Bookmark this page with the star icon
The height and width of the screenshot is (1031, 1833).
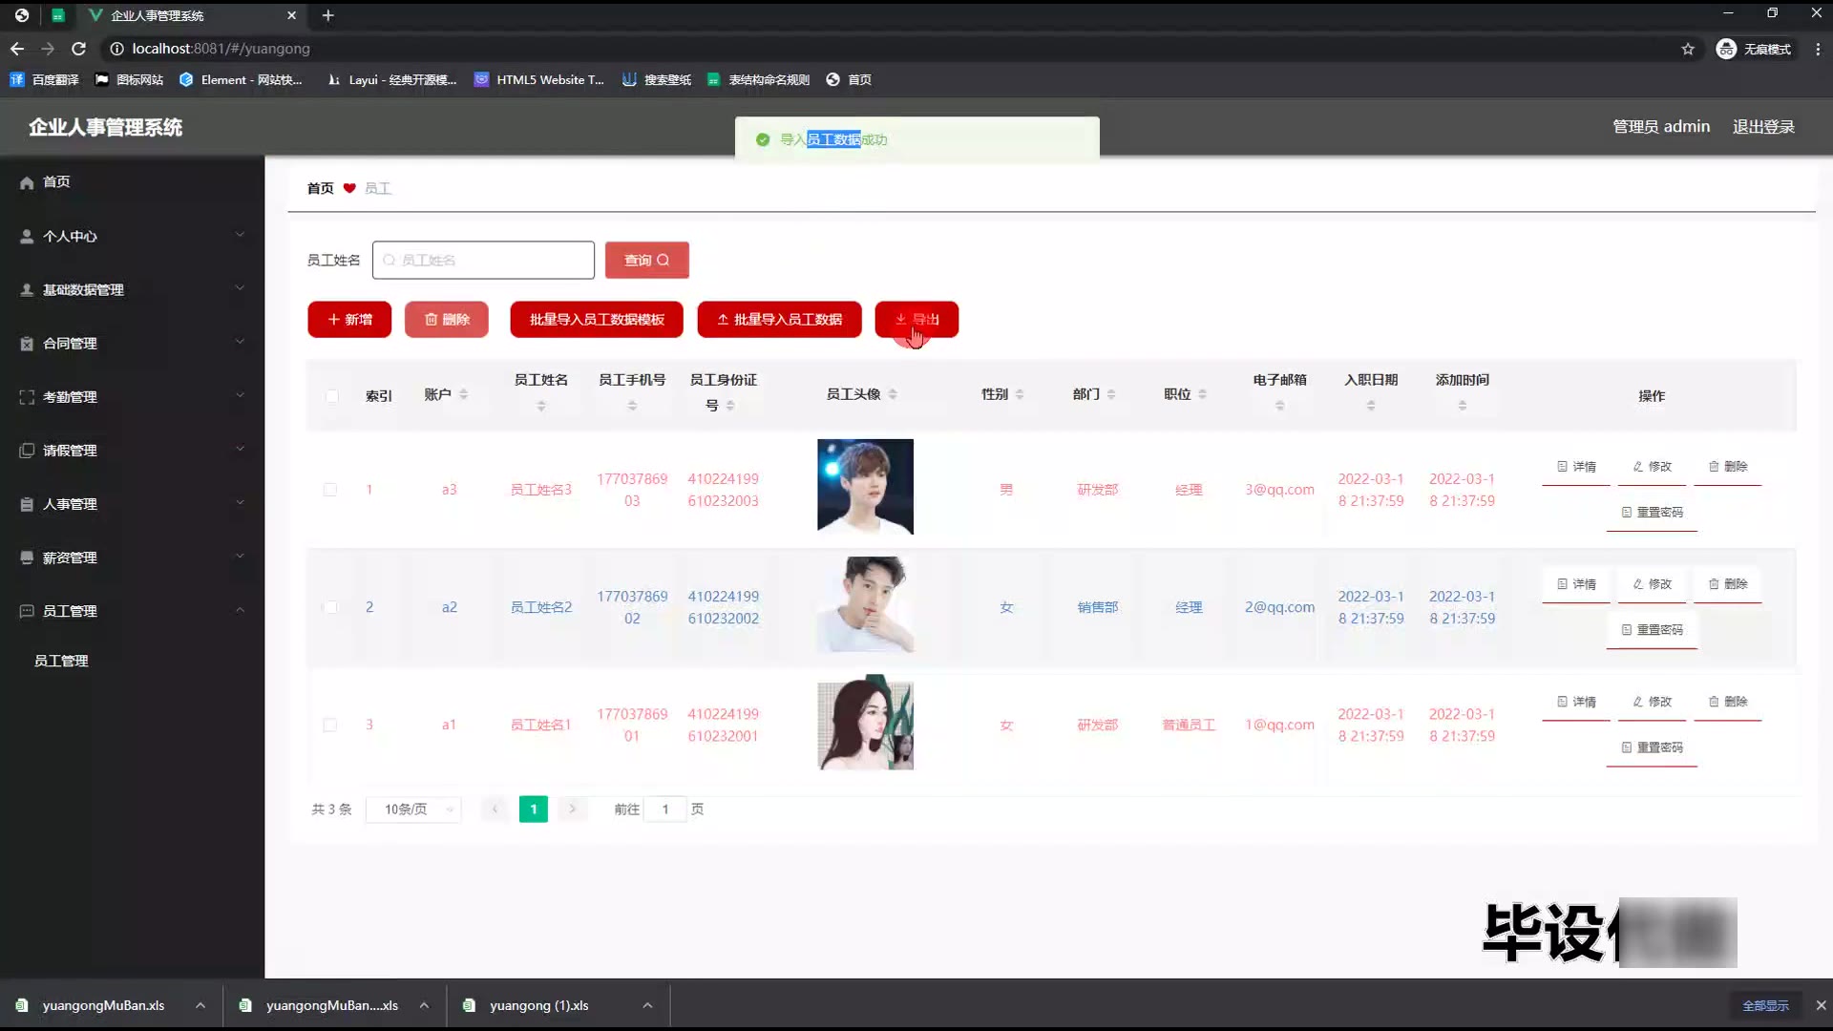coord(1687,49)
